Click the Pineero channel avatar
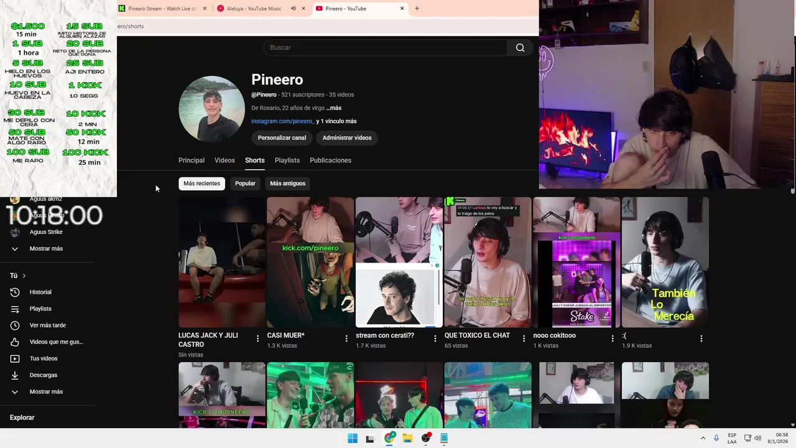Screen dimensions: 796x448 [x=211, y=109]
